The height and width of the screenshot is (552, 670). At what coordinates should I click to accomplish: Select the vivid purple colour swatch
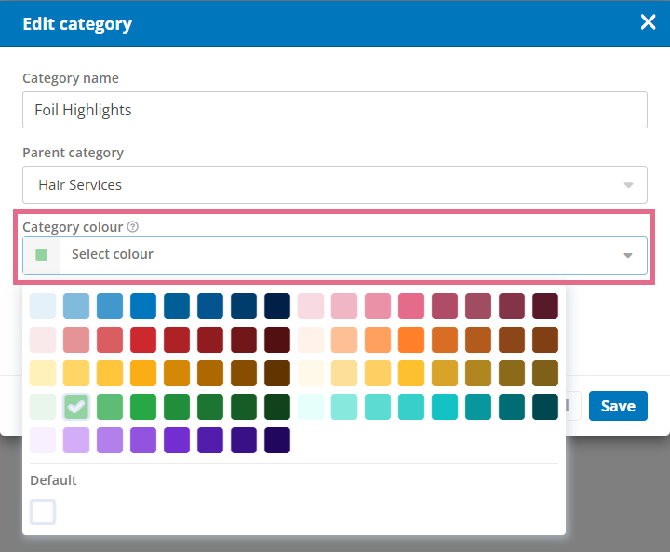coord(177,440)
